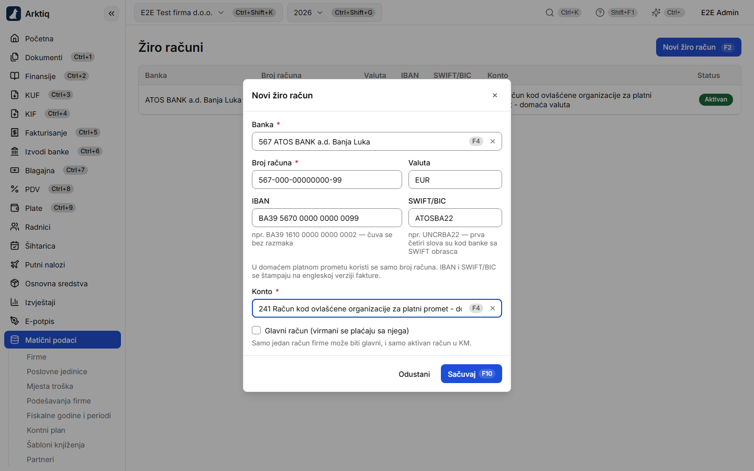Click the Sačuvaj save button
The image size is (754, 471).
point(471,374)
